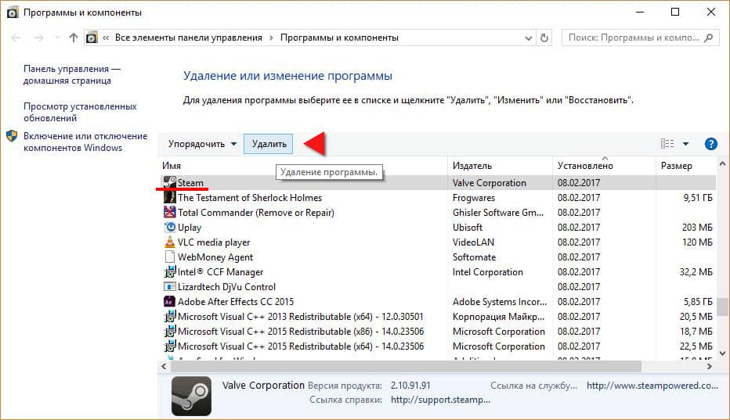
Task: Go up one level with up arrow
Action: pyautogui.click(x=73, y=38)
